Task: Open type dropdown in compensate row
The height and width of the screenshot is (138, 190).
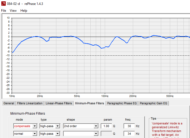Action: click(58, 126)
